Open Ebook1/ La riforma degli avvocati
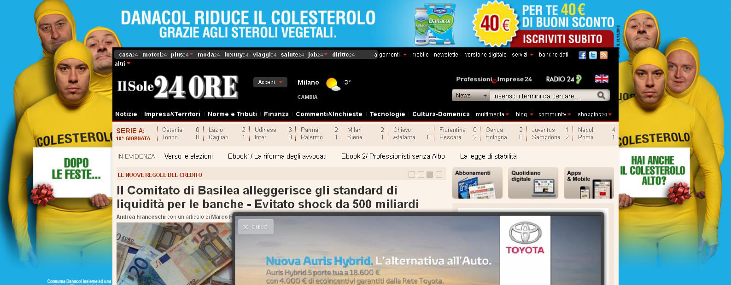 277,156
